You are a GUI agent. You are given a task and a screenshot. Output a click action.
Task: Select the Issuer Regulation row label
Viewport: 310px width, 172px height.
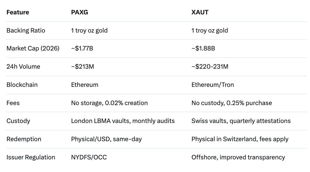[31, 157]
